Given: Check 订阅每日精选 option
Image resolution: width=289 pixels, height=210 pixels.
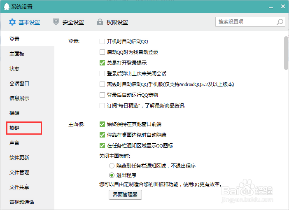Looking at the screenshot, I should tap(102, 106).
